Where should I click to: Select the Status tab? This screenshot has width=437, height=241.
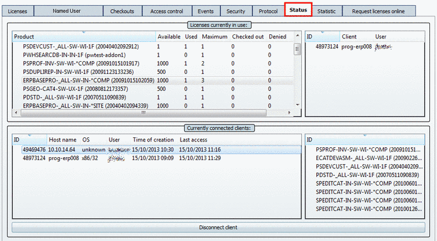coord(298,10)
